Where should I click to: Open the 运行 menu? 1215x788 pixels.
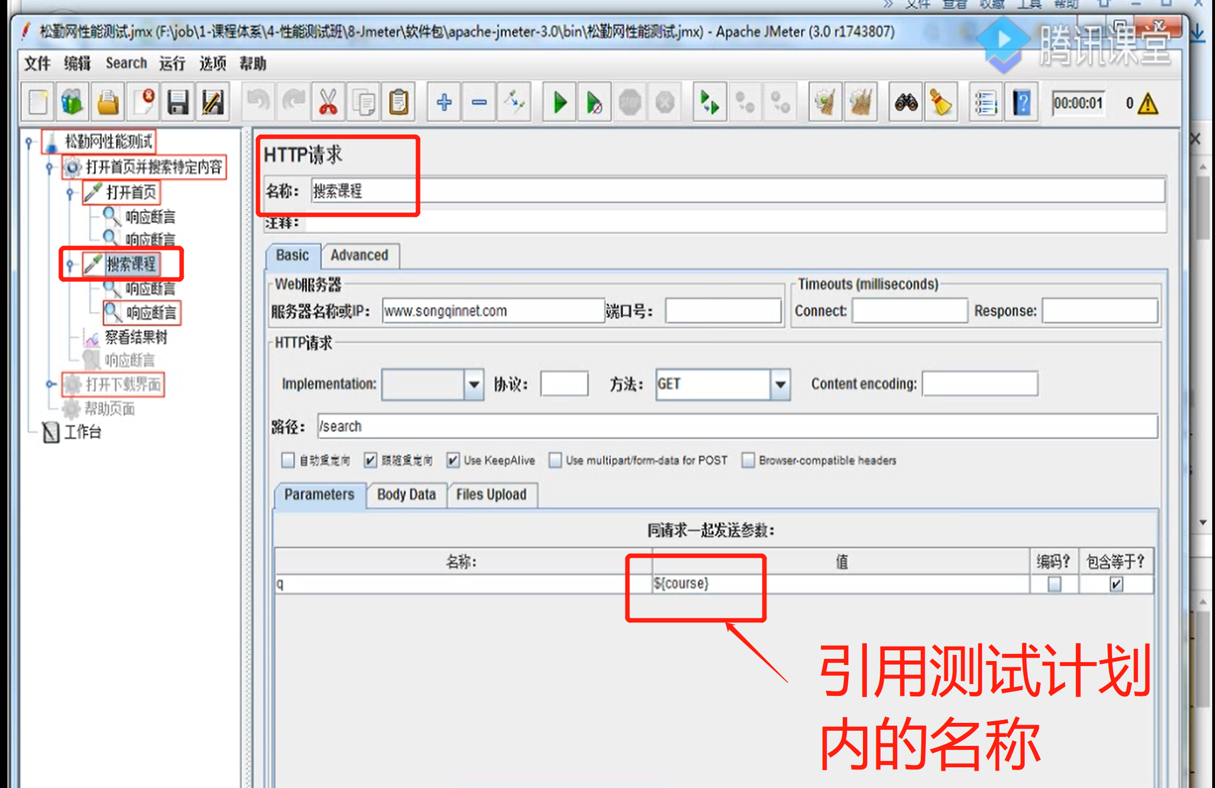172,63
